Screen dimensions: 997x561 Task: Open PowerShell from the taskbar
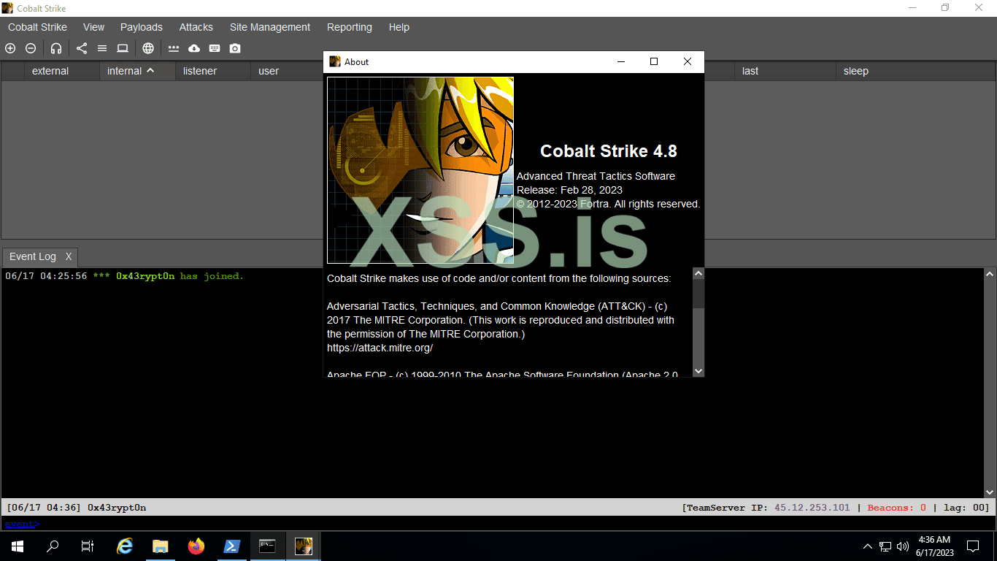[232, 546]
